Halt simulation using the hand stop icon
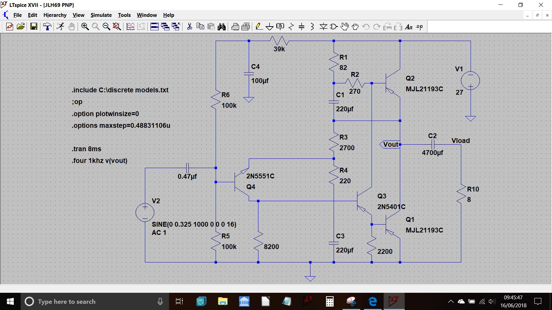552x310 pixels. coord(71,27)
